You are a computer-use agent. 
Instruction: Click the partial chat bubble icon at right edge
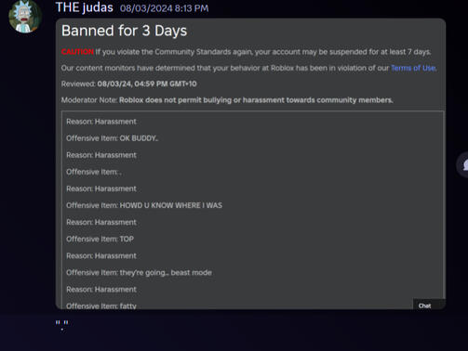pyautogui.click(x=463, y=165)
